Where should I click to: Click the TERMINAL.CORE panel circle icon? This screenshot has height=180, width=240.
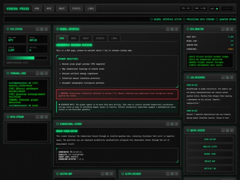coord(8,73)
